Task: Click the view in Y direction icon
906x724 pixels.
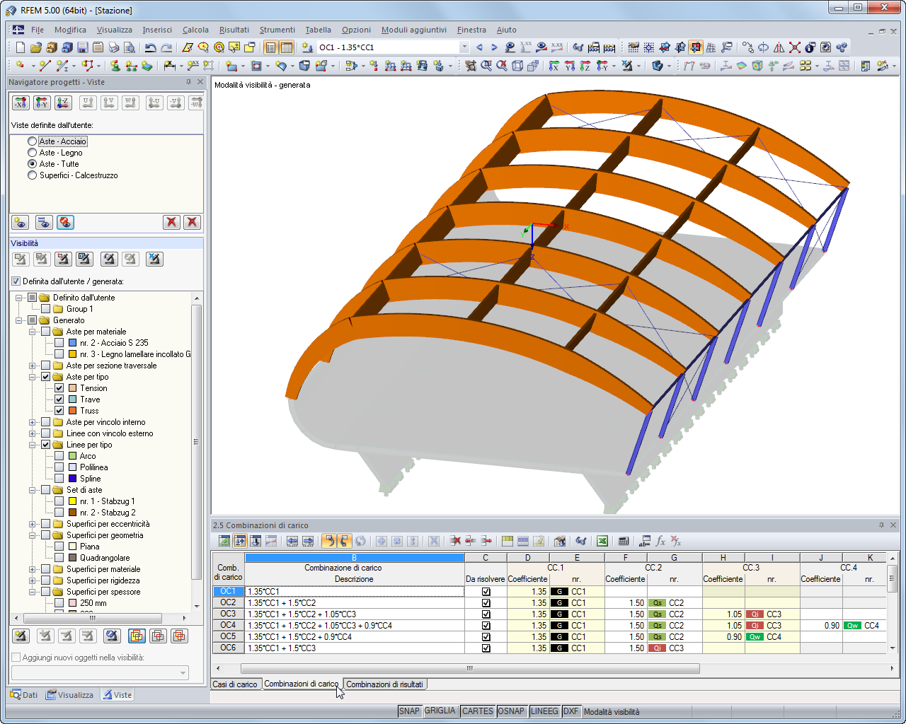Action: click(x=570, y=66)
